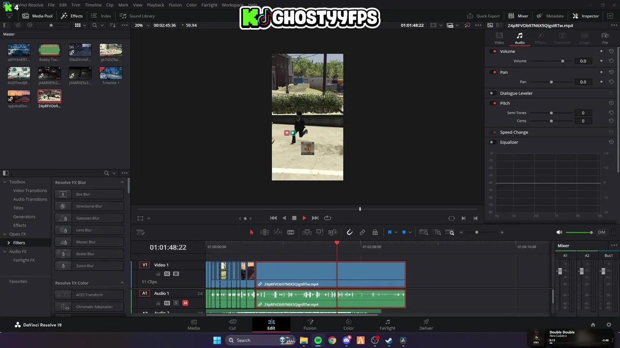Viewport: 620px width, 348px height.
Task: Click the Gaussian Blur effect item
Action: coord(89,218)
